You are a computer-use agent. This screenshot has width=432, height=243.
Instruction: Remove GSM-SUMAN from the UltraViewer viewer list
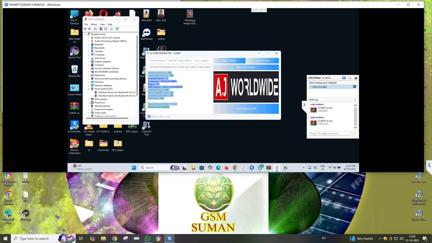point(354,87)
